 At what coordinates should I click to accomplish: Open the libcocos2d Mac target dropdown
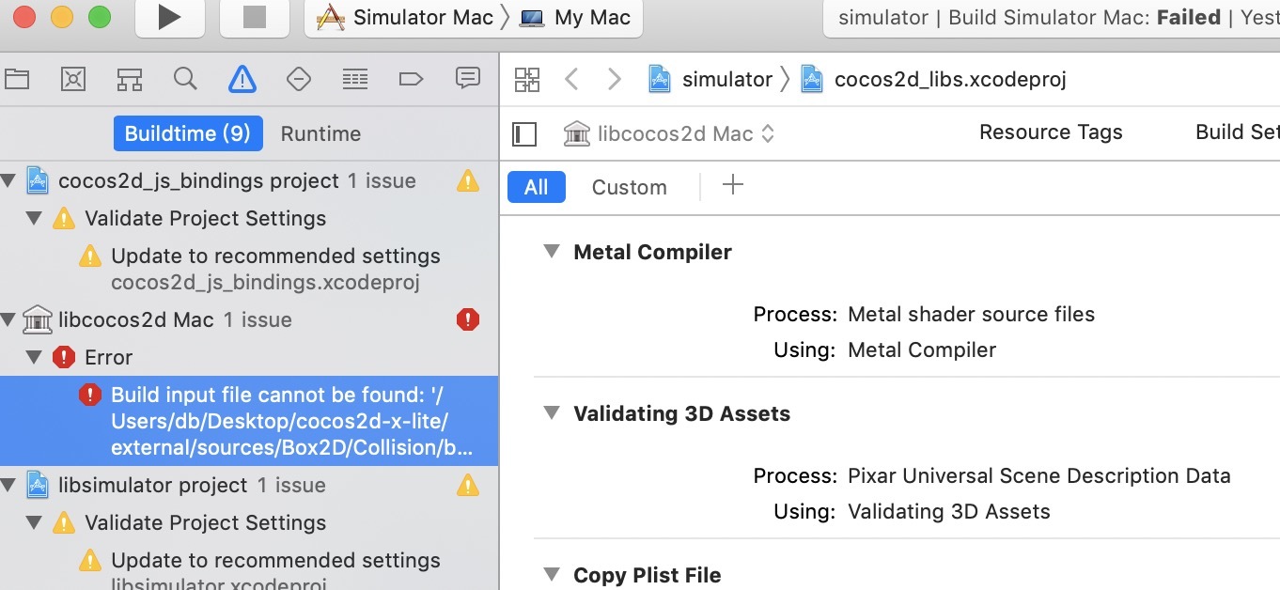pyautogui.click(x=670, y=134)
